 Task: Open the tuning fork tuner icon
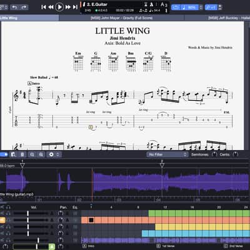(x=166, y=10)
